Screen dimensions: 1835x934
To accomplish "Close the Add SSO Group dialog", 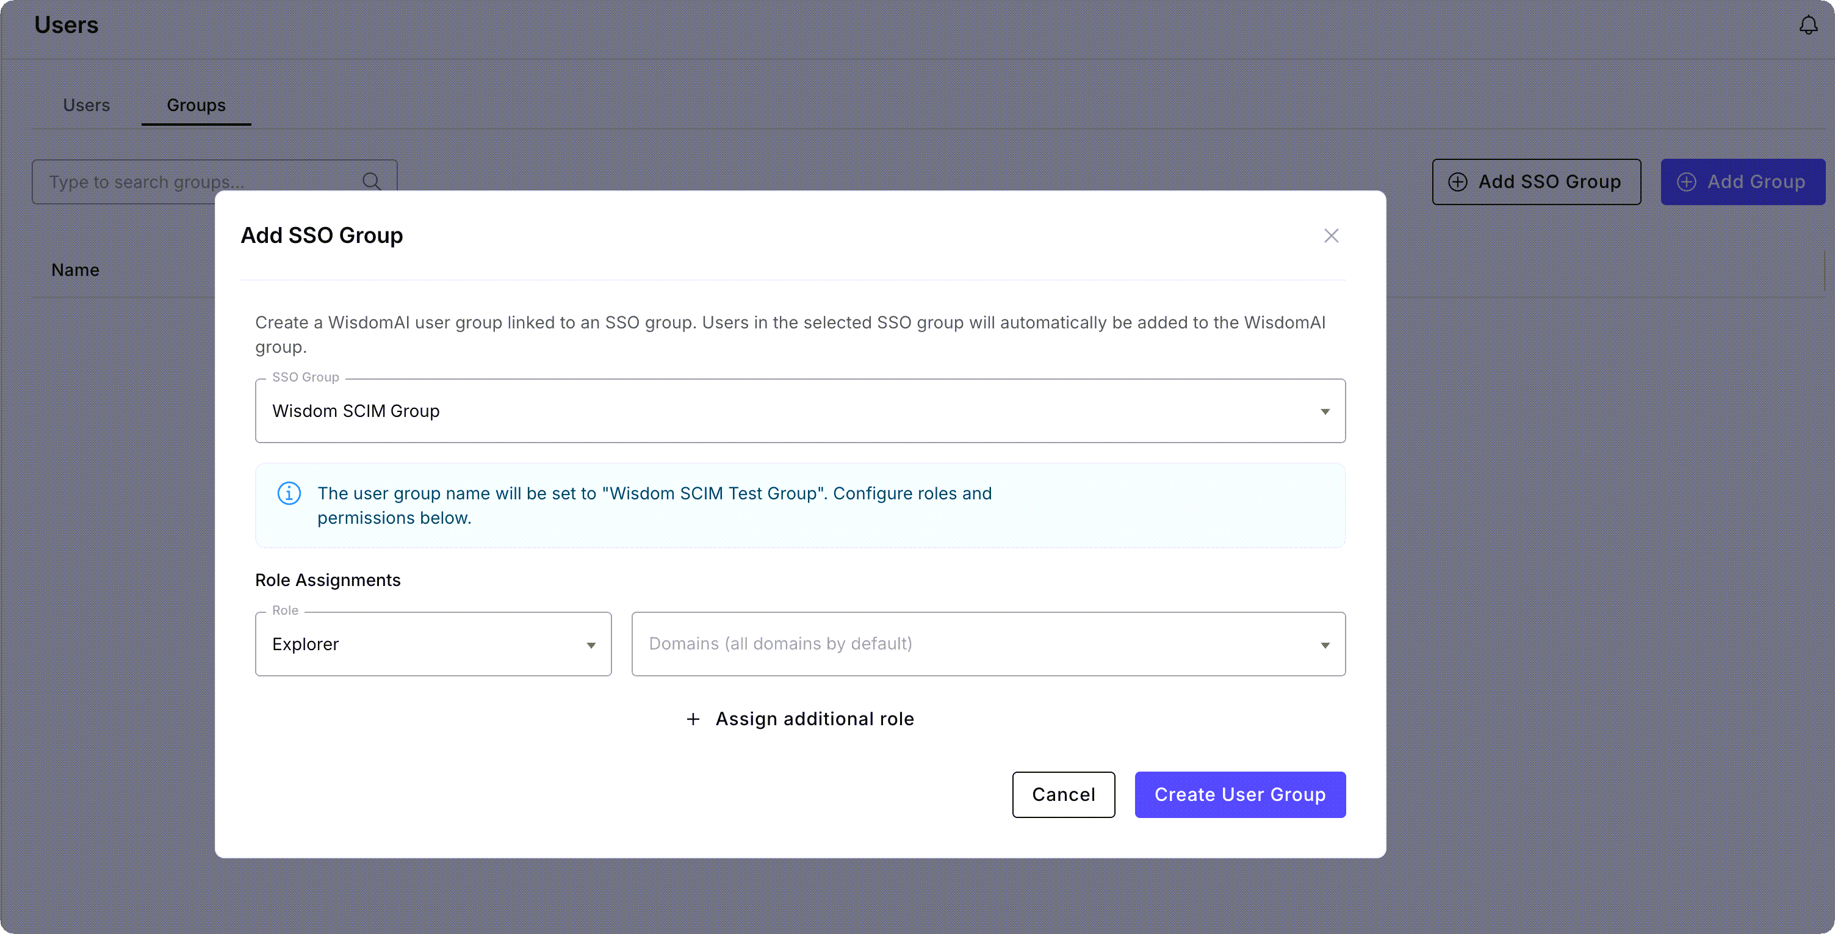I will click(1332, 236).
